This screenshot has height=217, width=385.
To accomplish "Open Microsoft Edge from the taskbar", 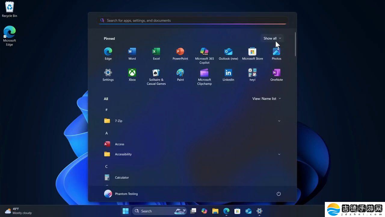I will [x=226, y=211].
